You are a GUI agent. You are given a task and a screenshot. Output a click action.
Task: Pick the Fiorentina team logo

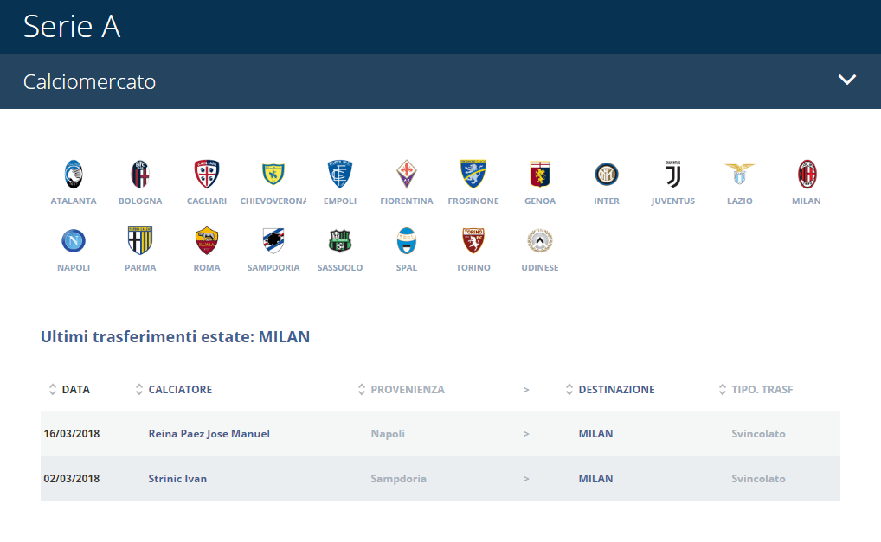[x=407, y=175]
